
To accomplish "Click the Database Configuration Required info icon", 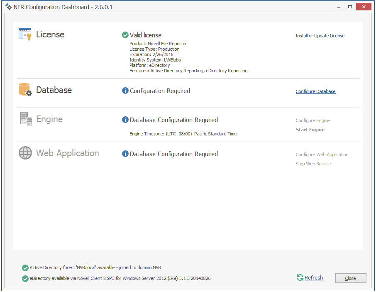I will pos(125,91).
